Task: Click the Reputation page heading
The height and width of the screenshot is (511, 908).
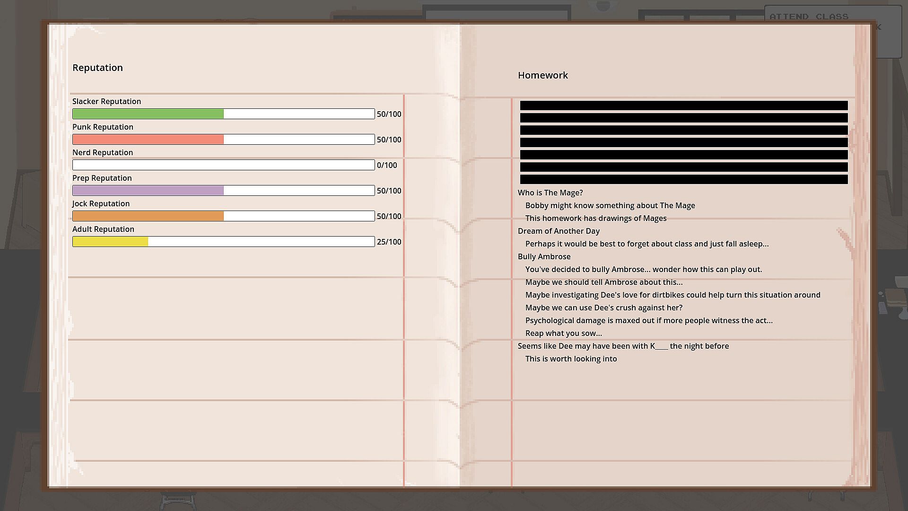Action: 97,68
